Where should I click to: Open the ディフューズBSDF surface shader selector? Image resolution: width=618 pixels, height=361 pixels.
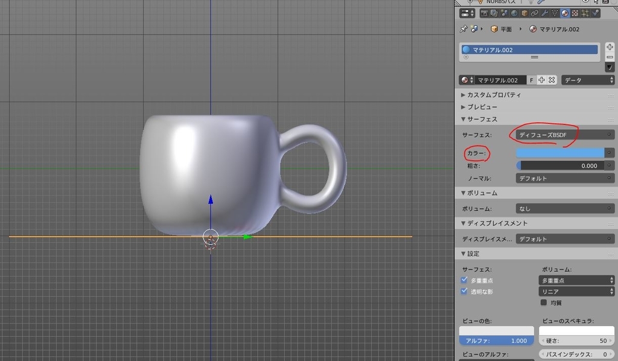point(565,135)
